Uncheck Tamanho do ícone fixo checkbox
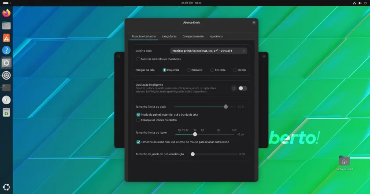Image resolution: width=370 pixels, height=194 pixels. point(138,142)
